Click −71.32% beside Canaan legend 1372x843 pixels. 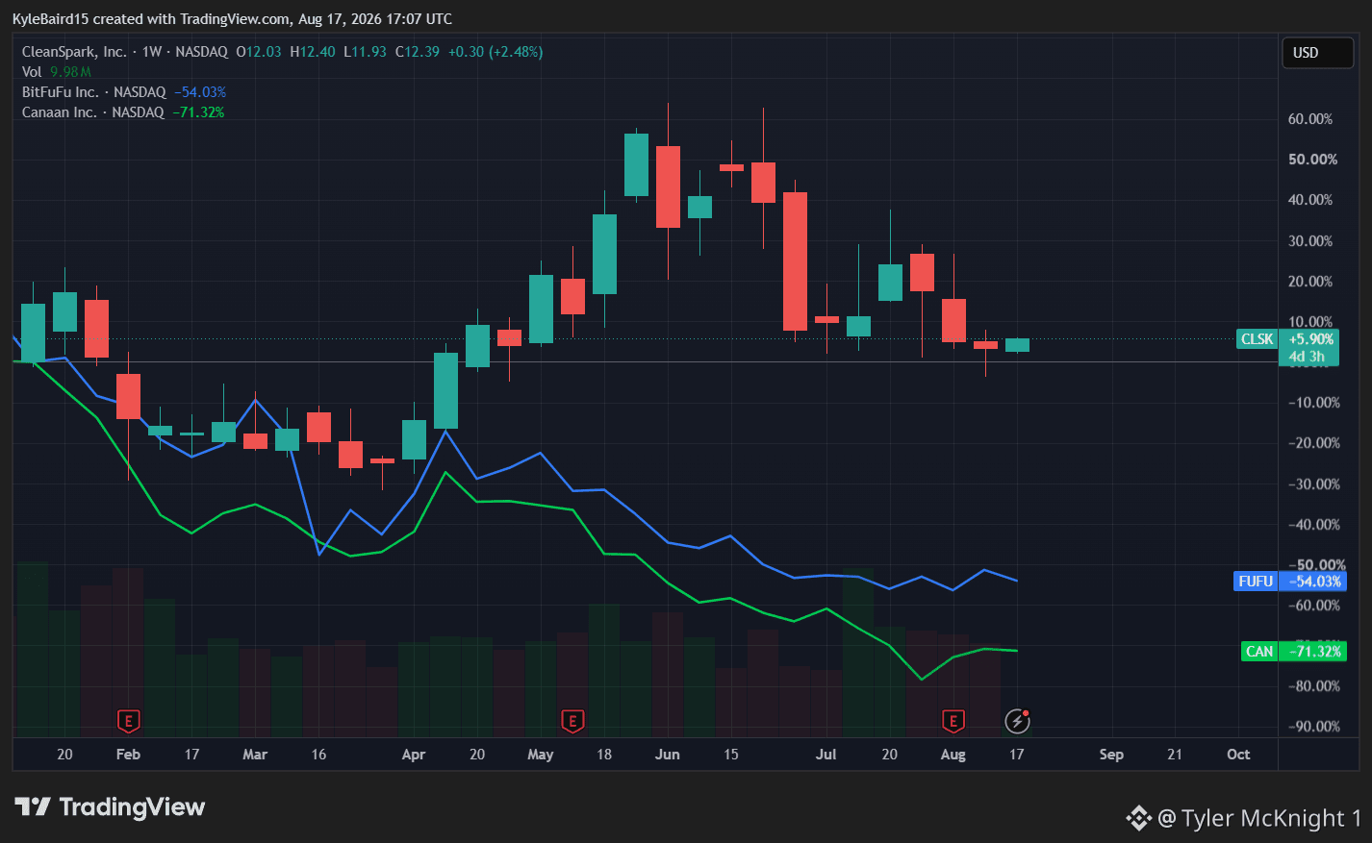pyautogui.click(x=198, y=112)
